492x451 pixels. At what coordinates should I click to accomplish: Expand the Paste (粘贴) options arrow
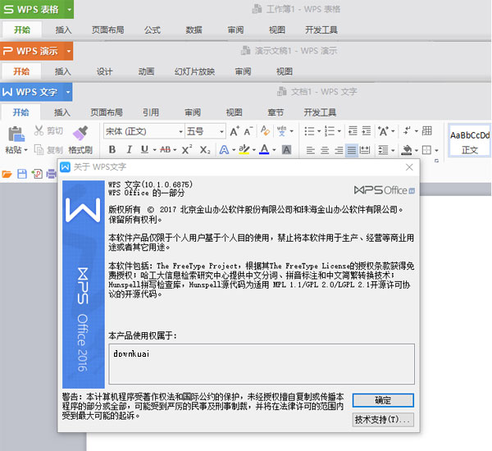pyautogui.click(x=26, y=150)
